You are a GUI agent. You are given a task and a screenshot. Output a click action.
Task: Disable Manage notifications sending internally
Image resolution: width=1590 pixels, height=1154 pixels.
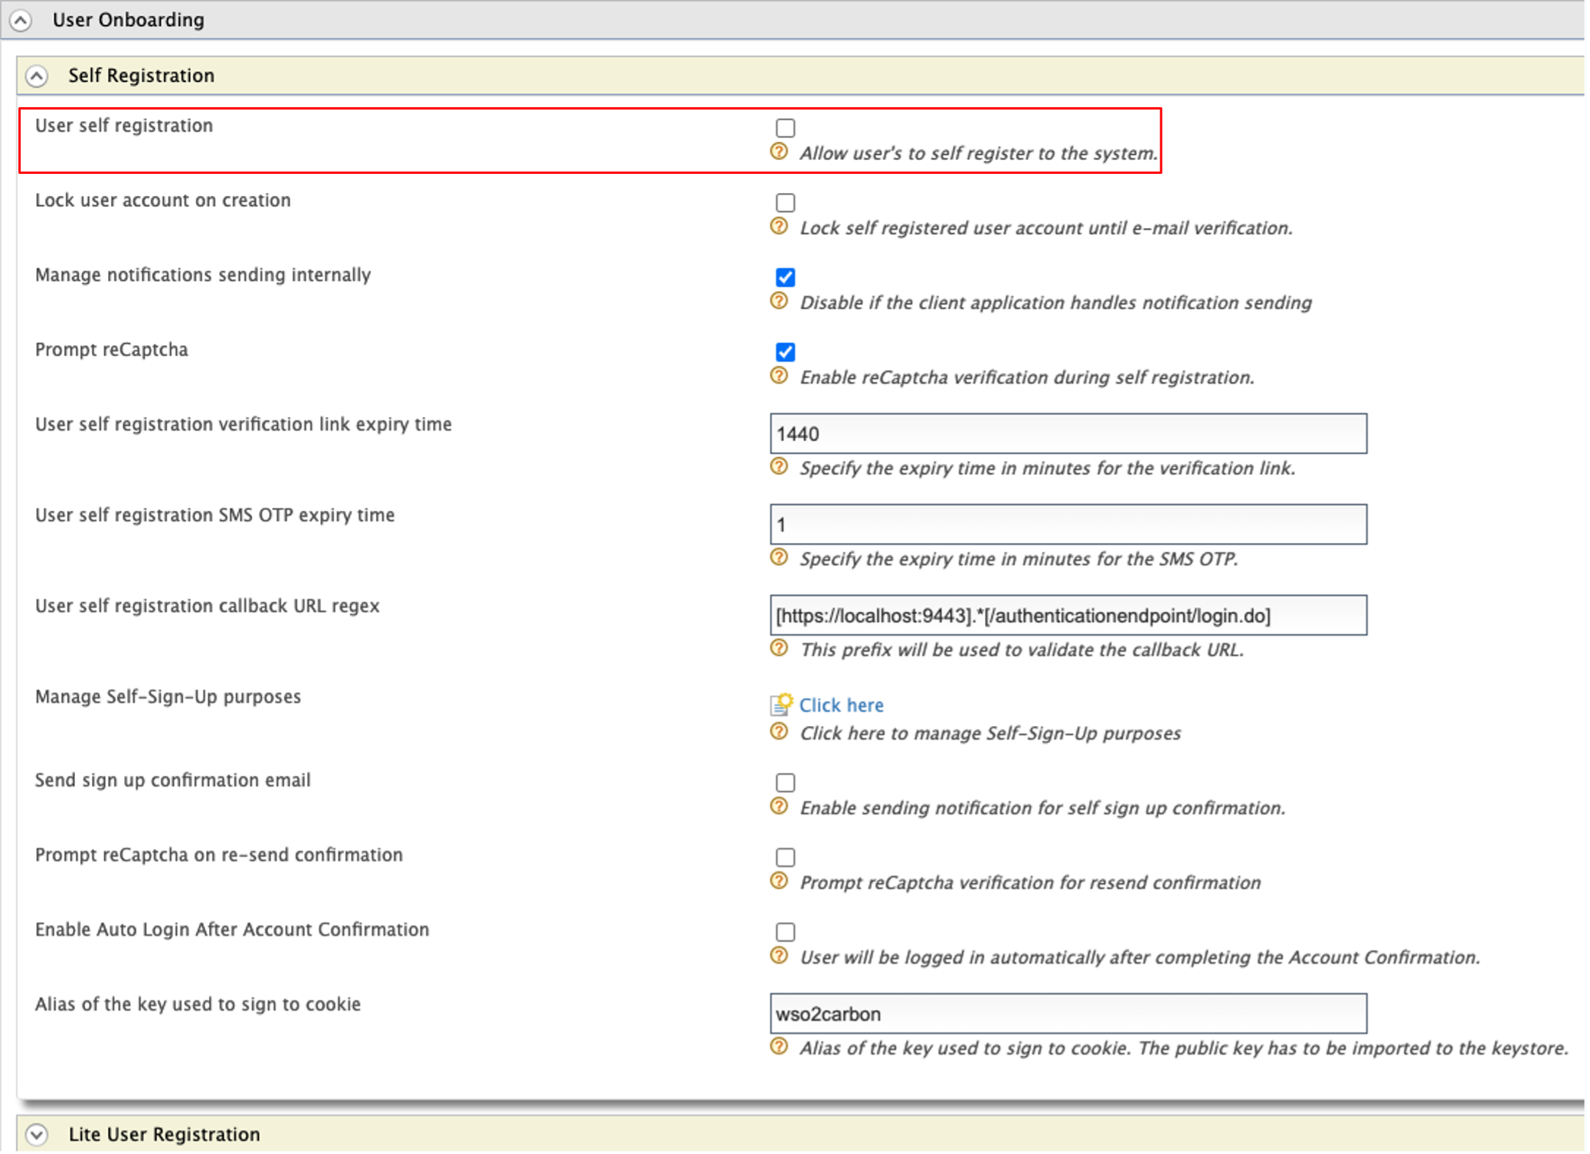pyautogui.click(x=785, y=277)
